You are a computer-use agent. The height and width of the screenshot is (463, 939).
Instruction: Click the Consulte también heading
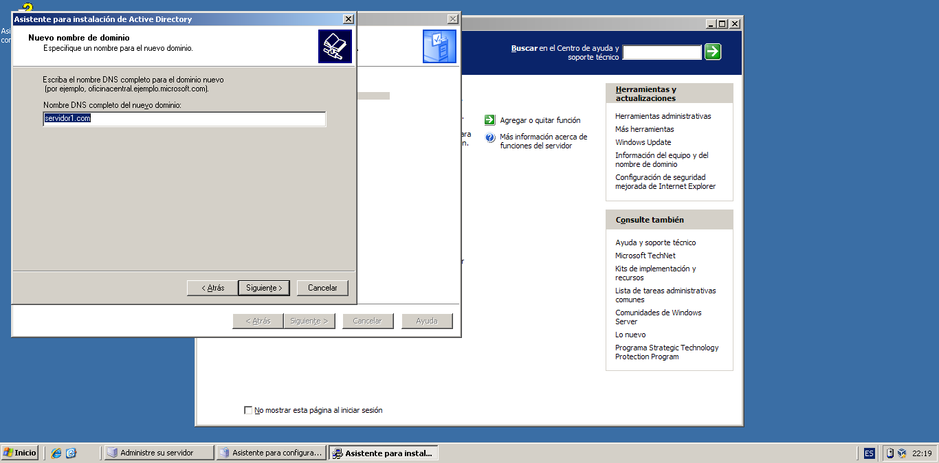point(650,220)
